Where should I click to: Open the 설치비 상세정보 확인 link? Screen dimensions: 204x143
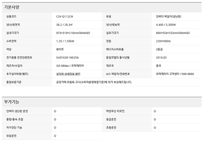click(68, 74)
